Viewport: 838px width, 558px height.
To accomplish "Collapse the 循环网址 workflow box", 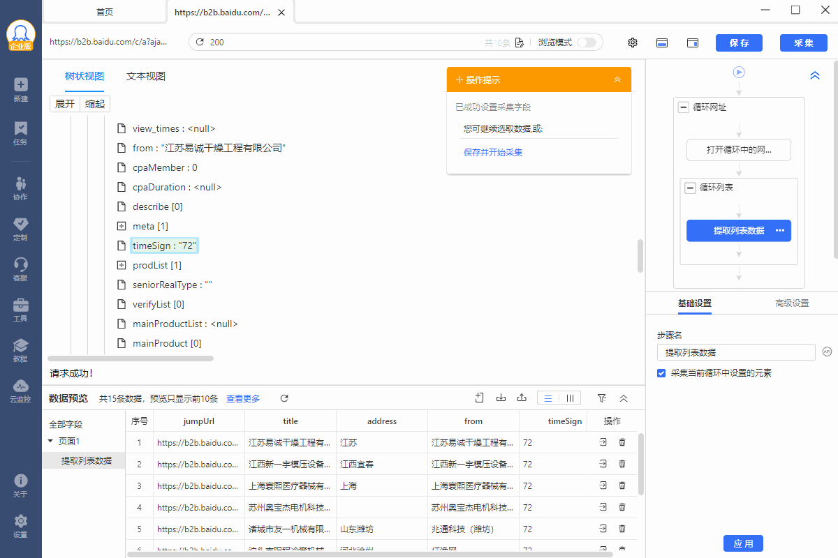I will pyautogui.click(x=684, y=107).
